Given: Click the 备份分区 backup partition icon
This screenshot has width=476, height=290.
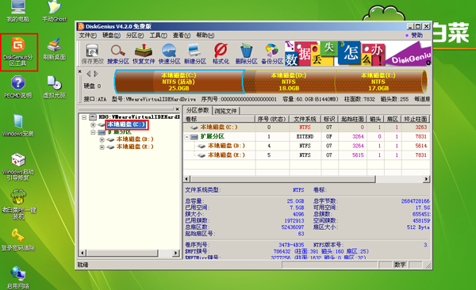Looking at the screenshot, I should tap(272, 54).
